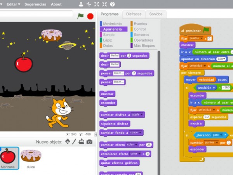
Task: Start project with green flag
Action: [80, 16]
